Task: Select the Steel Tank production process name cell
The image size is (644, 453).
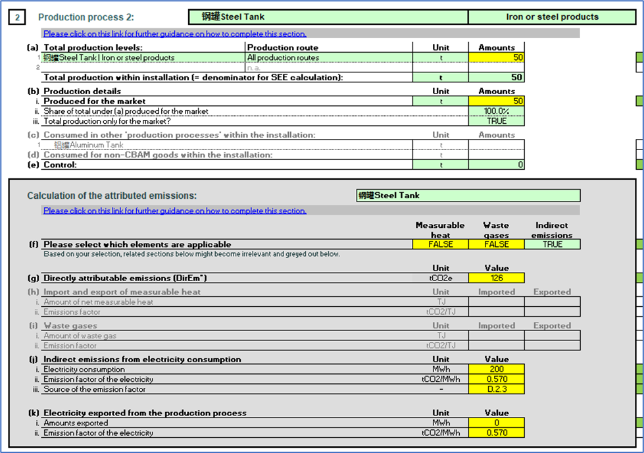Action: pos(328,17)
